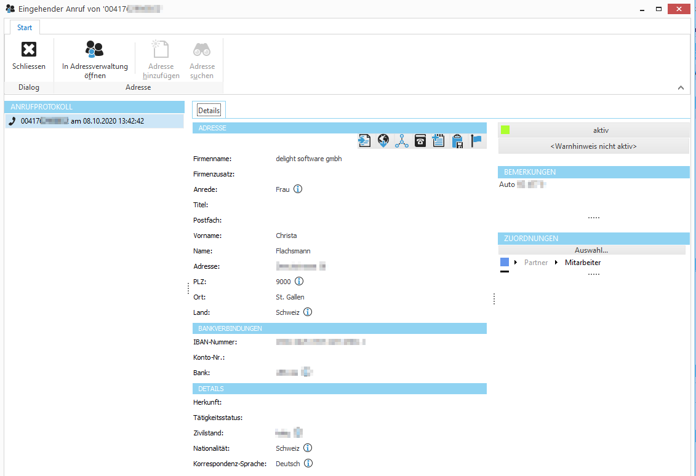The image size is (696, 476).
Task: Switch to the Start ribbon tab
Action: [x=24, y=27]
